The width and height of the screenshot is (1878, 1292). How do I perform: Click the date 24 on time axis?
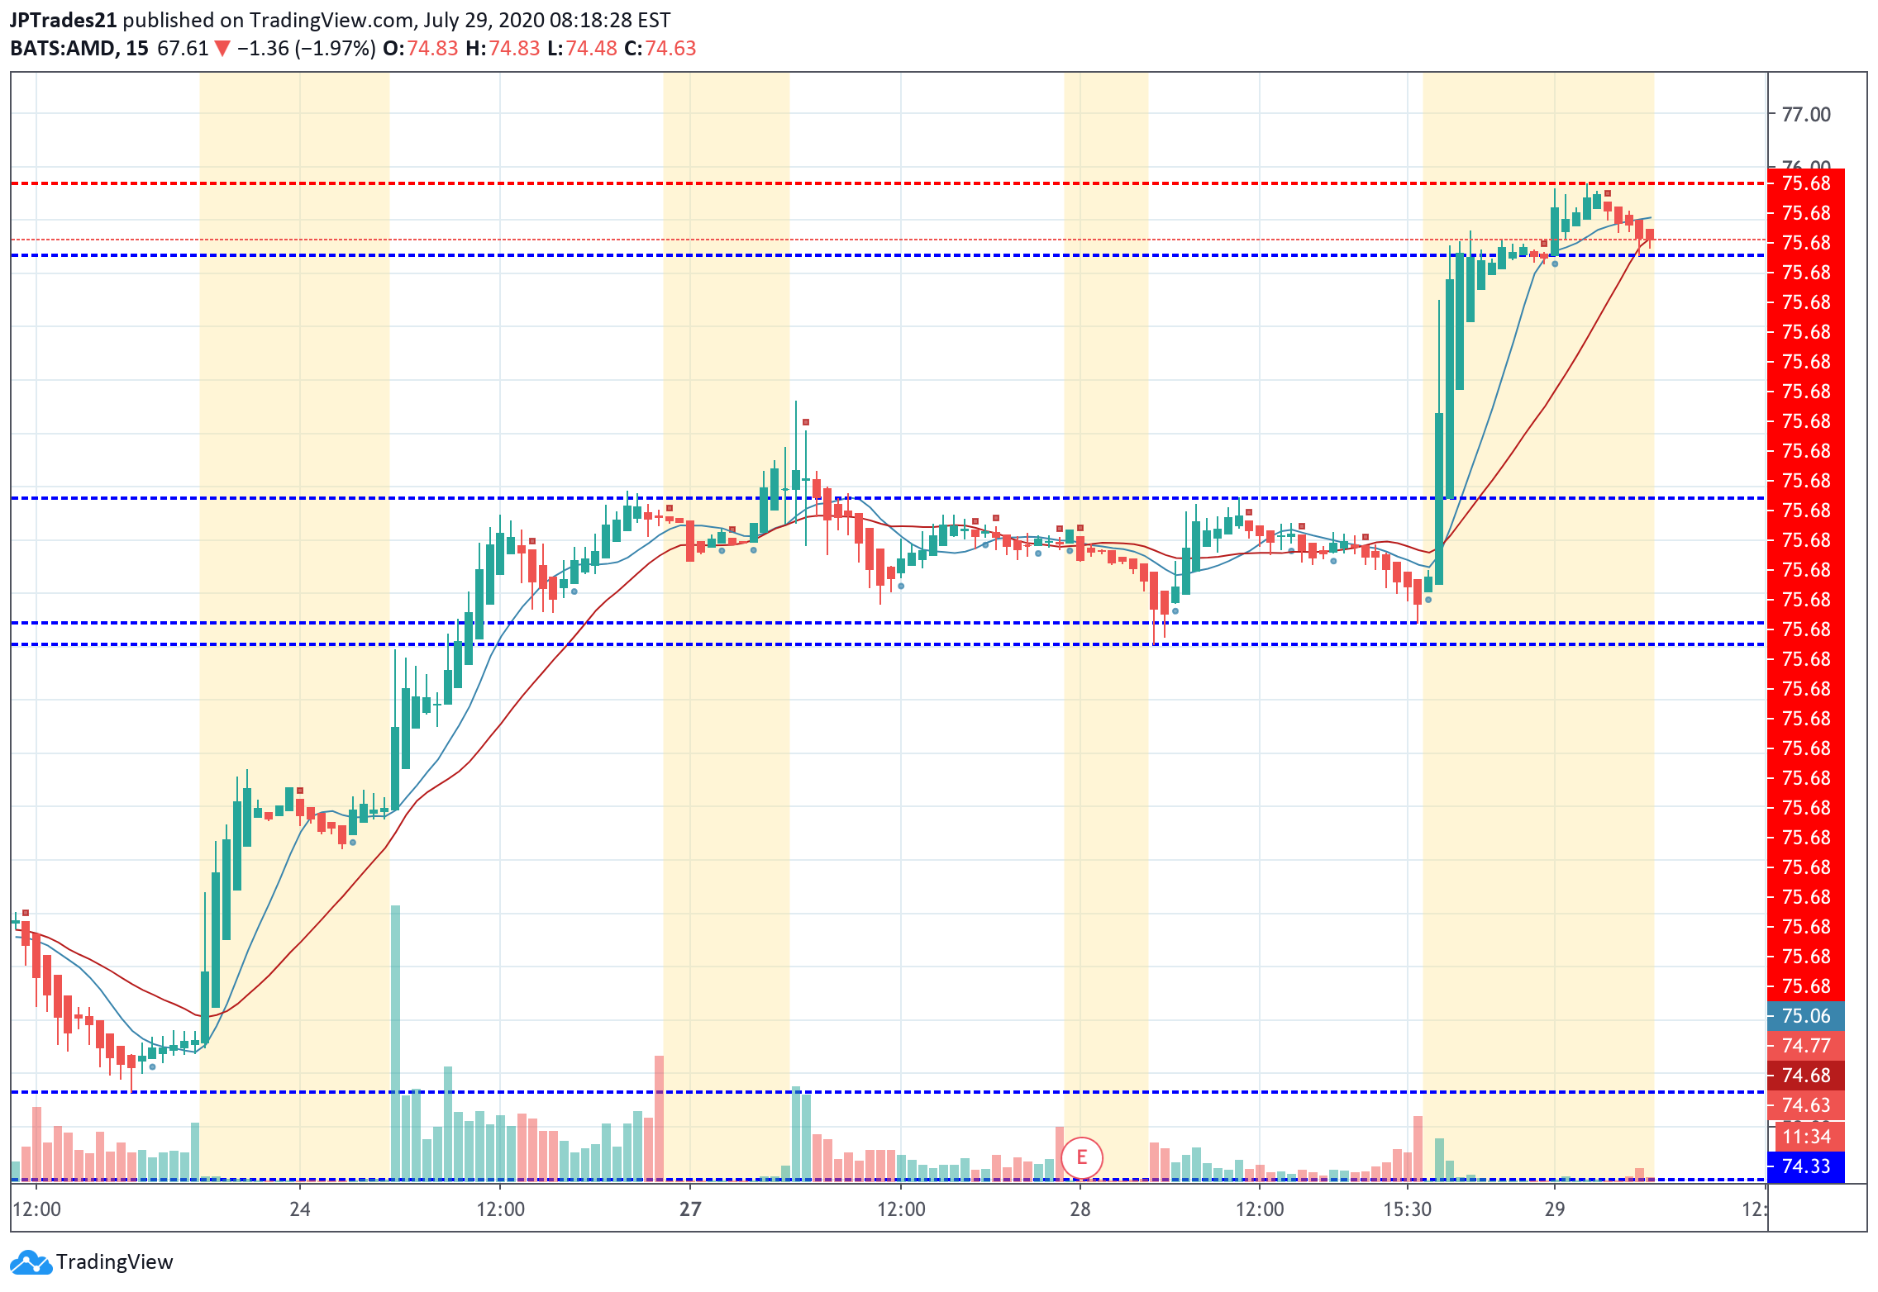[x=299, y=1209]
